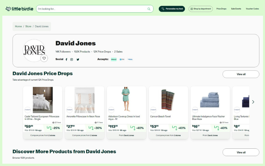Screen dimensions: 265x166
Task: Click the $27.99 price
Action: click(71, 126)
